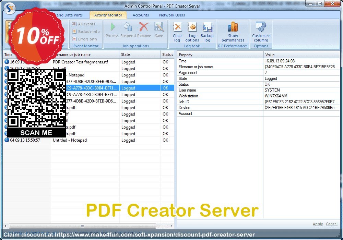
Task: Click the Property column header
Action: click(220, 55)
